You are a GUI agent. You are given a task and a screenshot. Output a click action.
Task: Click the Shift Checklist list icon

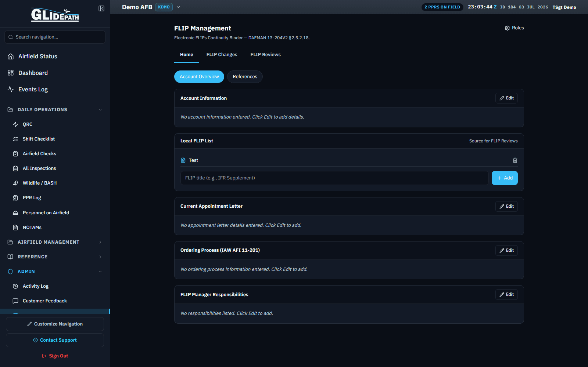(15, 139)
